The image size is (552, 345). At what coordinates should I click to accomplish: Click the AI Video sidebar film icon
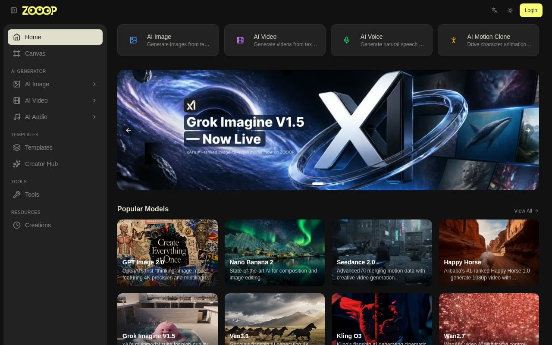[x=17, y=100]
